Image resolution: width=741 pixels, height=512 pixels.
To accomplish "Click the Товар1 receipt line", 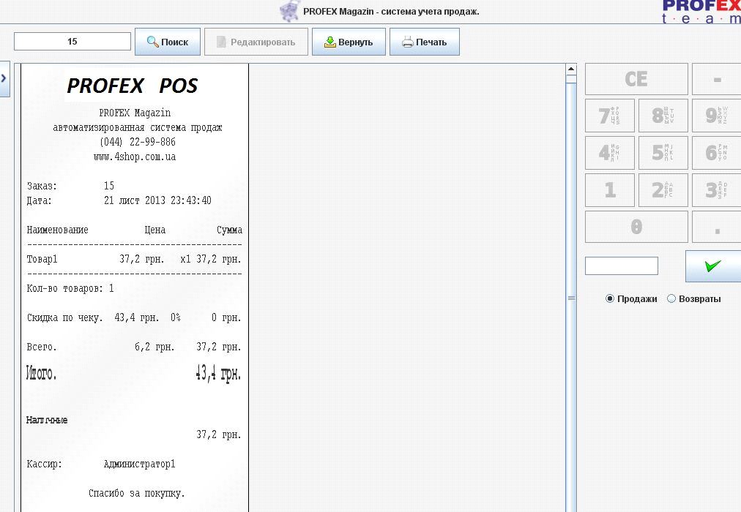I will (x=134, y=259).
